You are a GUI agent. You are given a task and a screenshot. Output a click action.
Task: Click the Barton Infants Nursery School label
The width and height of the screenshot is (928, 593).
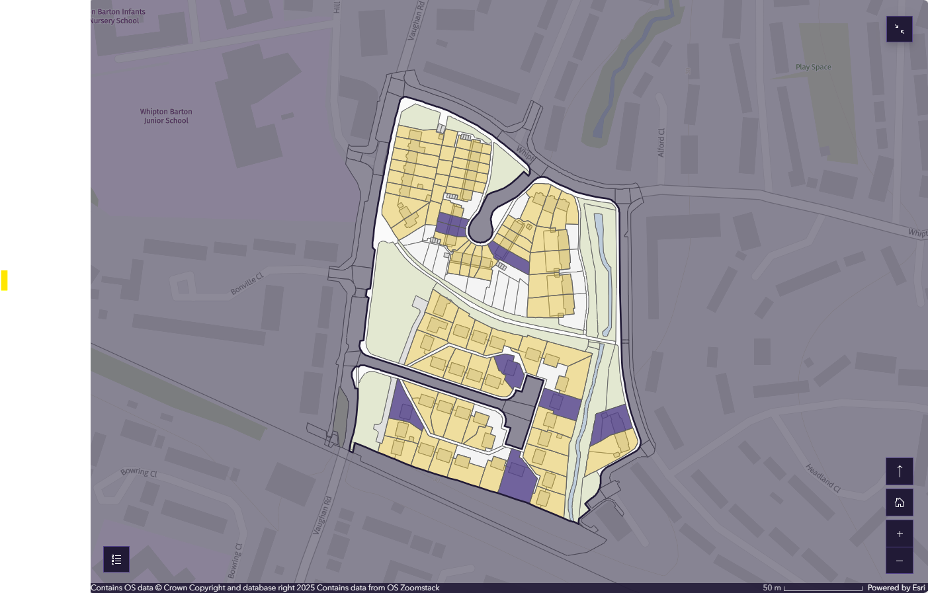pos(118,17)
